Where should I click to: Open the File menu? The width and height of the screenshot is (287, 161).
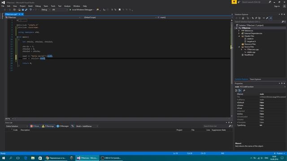pos(3,6)
